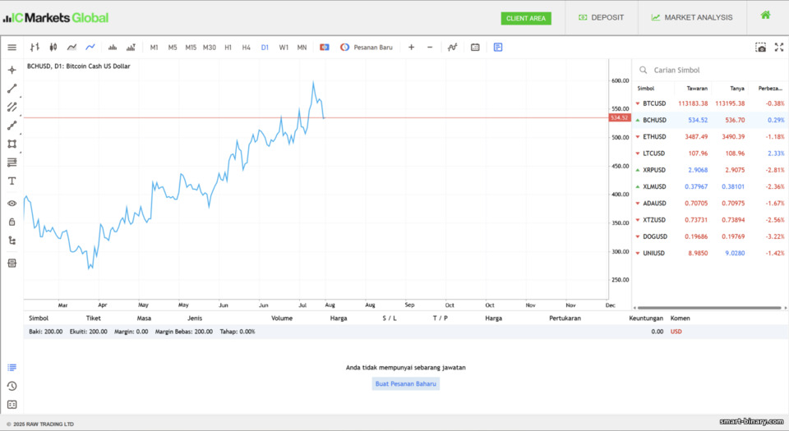This screenshot has height=431, width=789.
Task: Select area chart type icon
Action: (72, 48)
